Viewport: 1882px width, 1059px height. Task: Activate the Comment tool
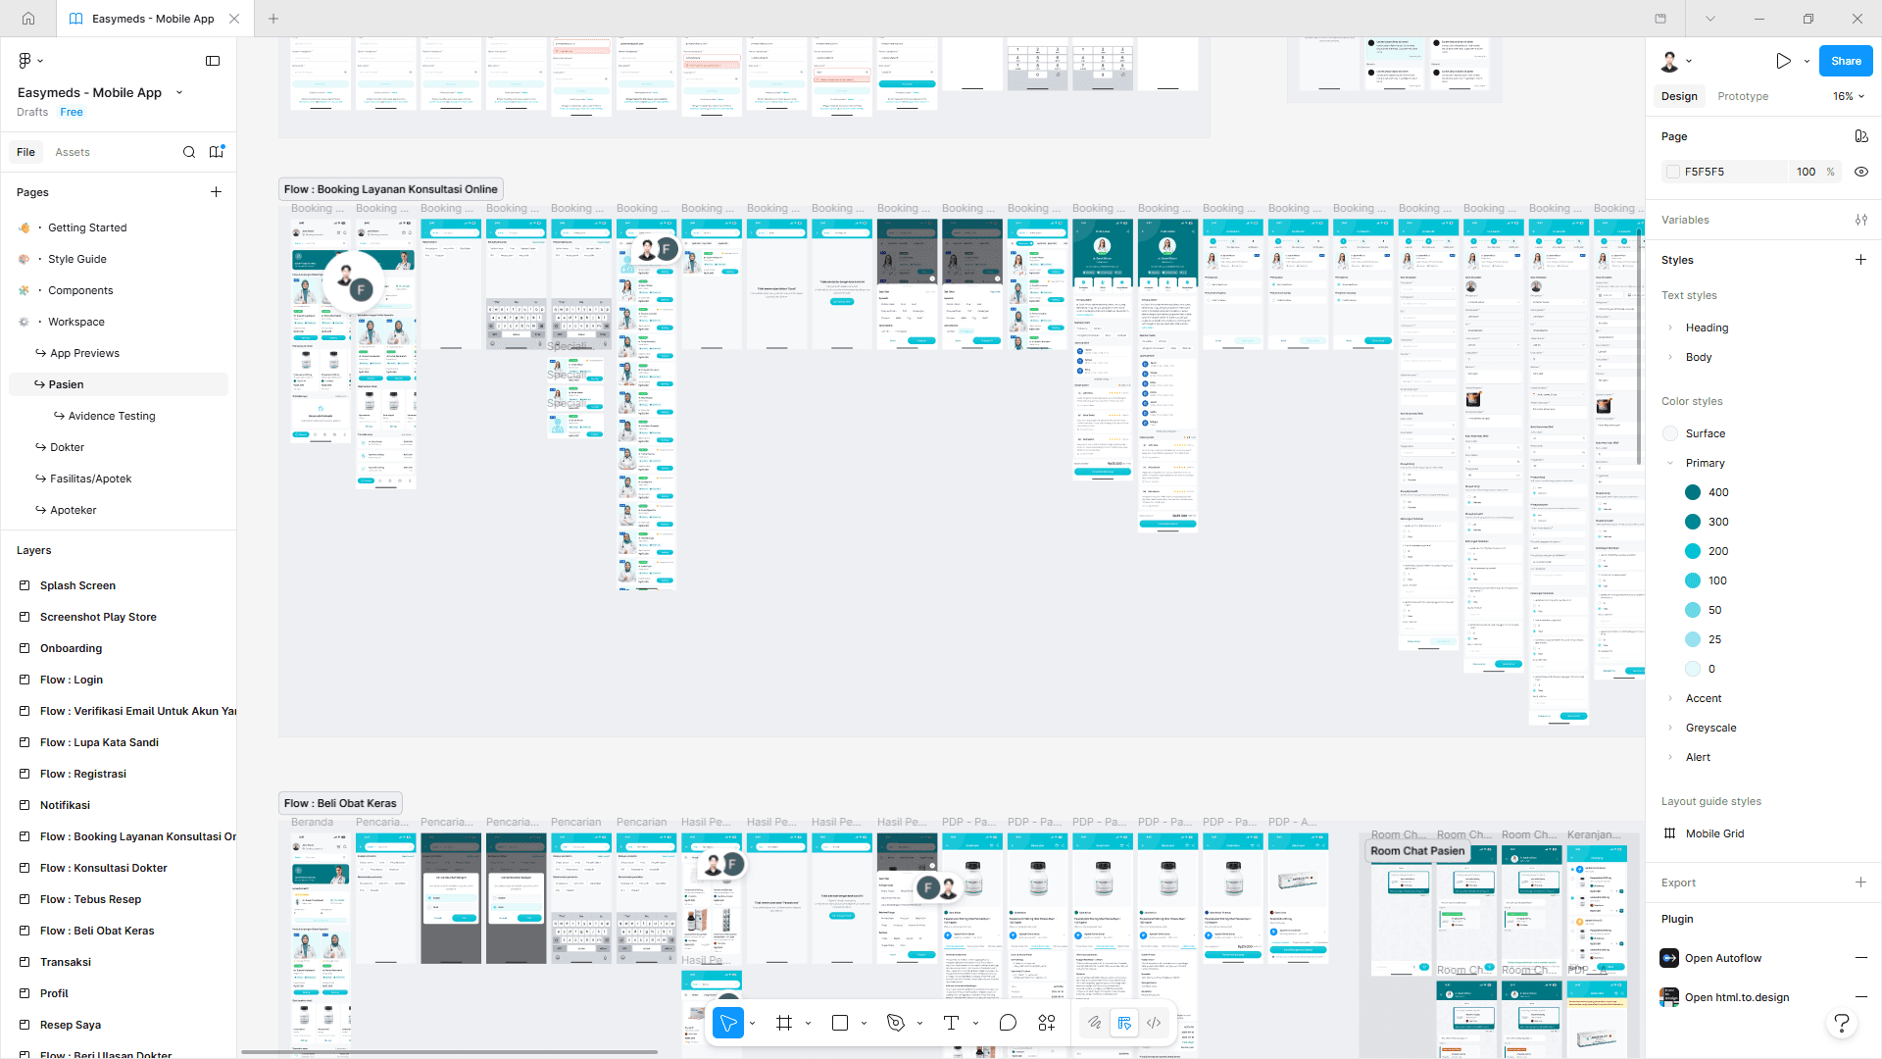[1008, 1023]
